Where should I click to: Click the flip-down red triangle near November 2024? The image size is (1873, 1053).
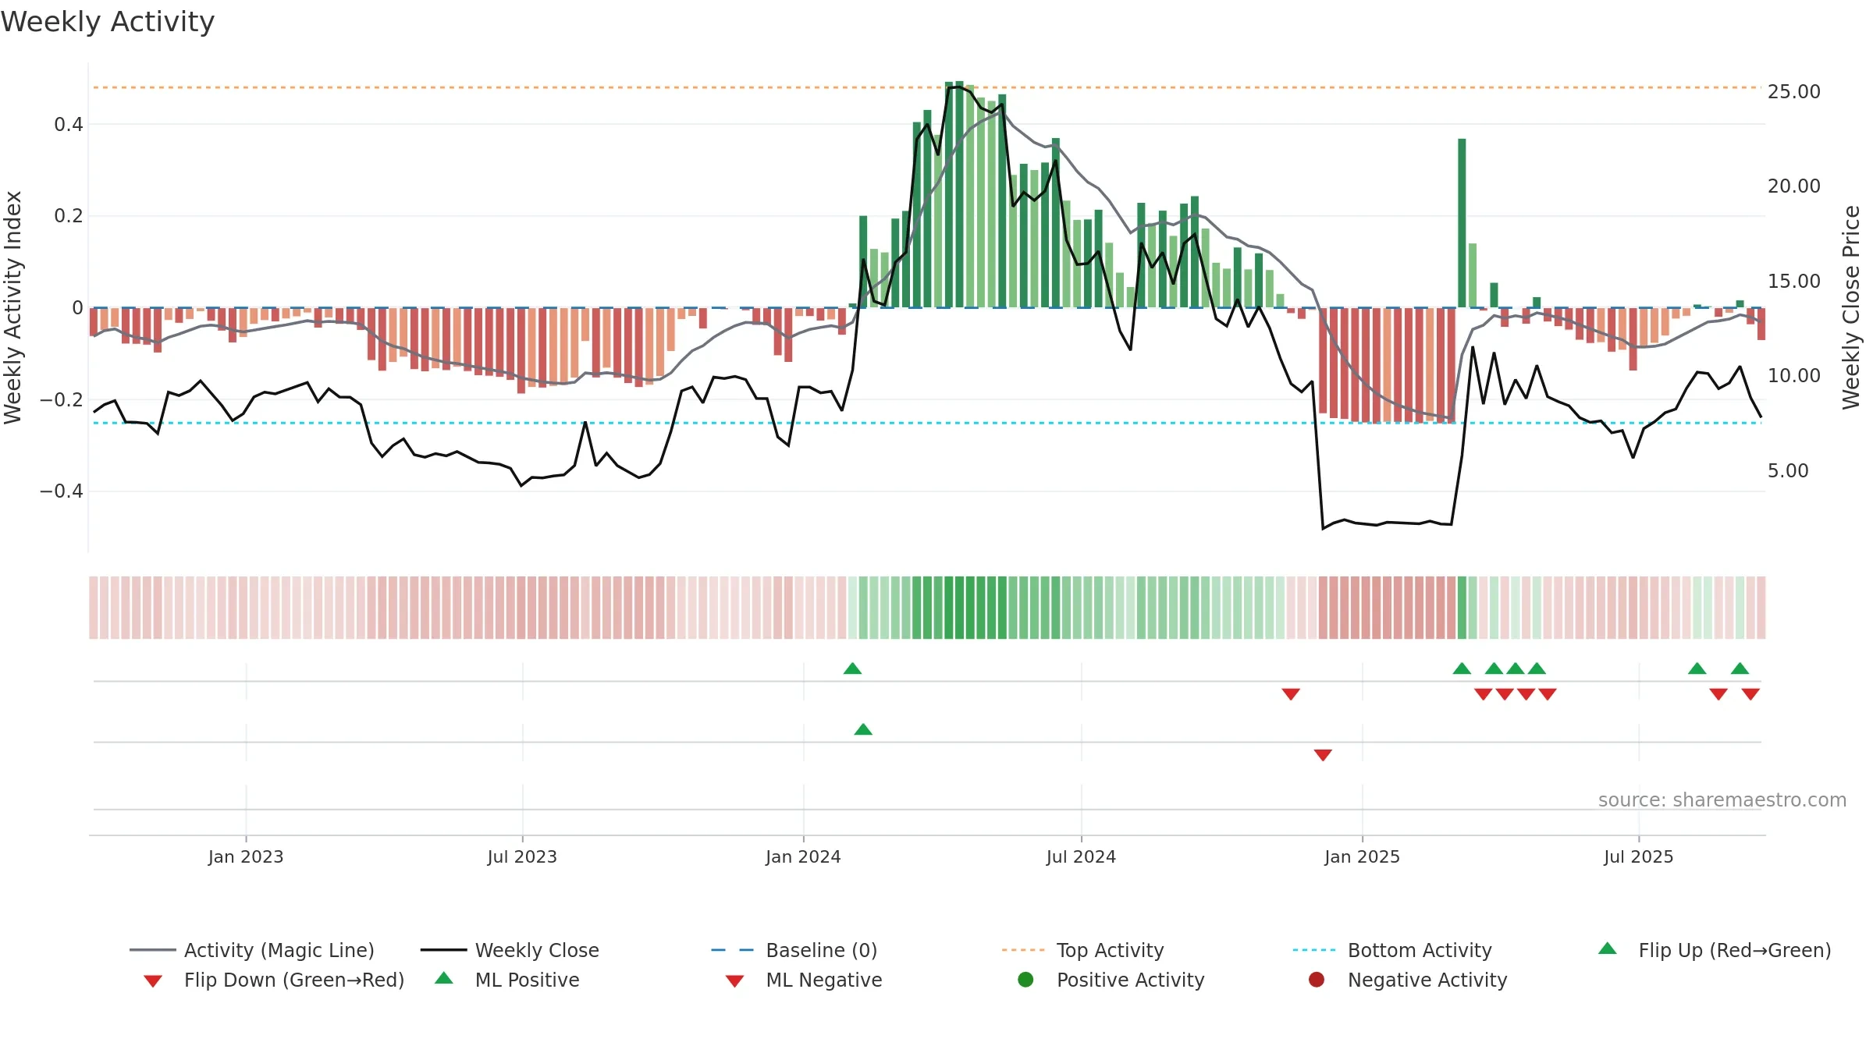coord(1291,694)
